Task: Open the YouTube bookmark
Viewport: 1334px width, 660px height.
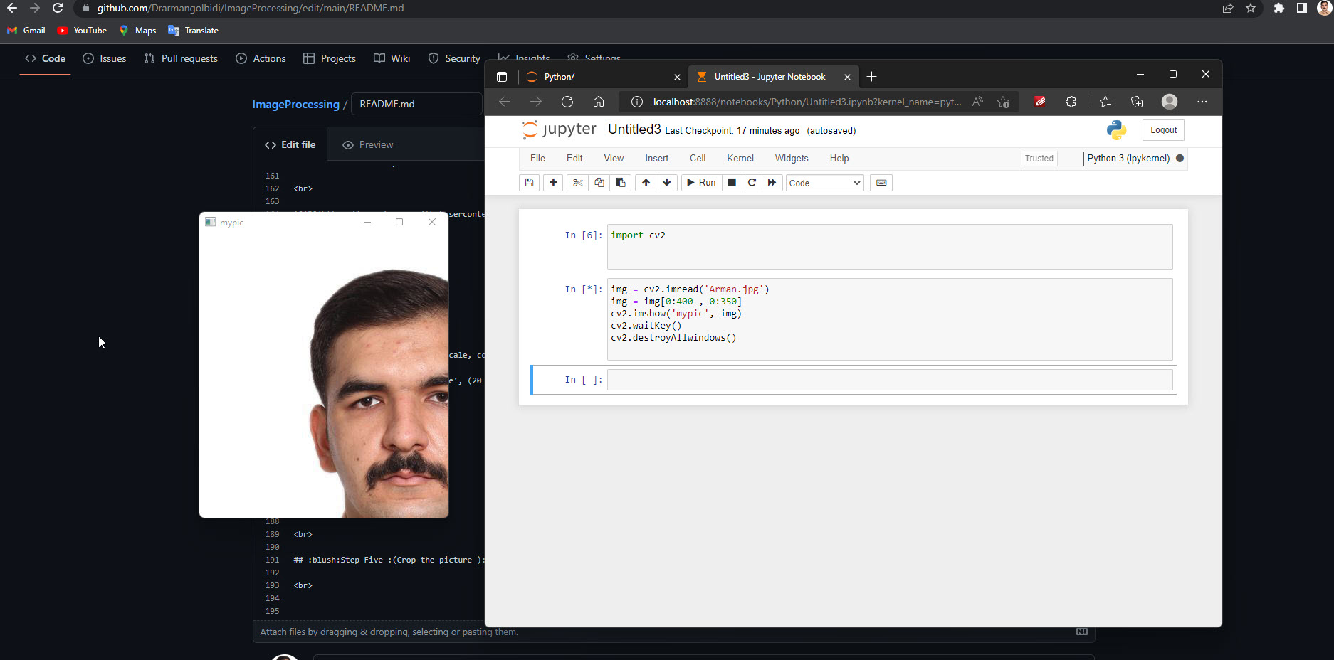Action: 81,31
